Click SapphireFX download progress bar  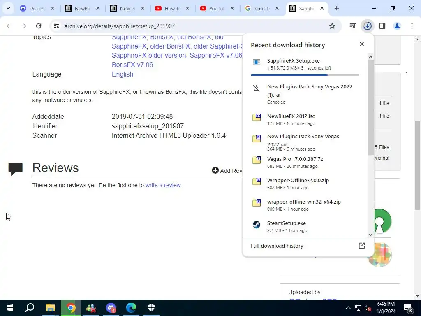coord(305,75)
